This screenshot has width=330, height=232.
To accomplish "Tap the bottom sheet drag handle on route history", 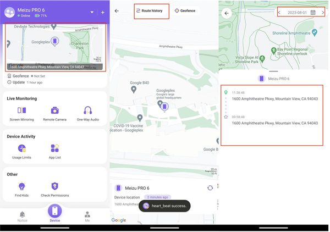I will coord(273,71).
